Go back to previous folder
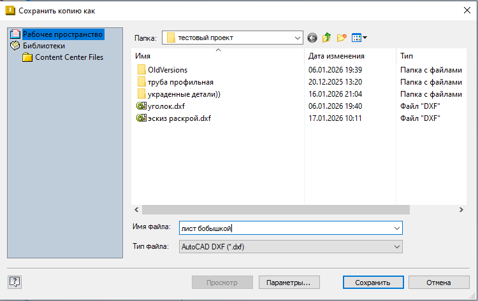The image size is (478, 301). tap(312, 38)
